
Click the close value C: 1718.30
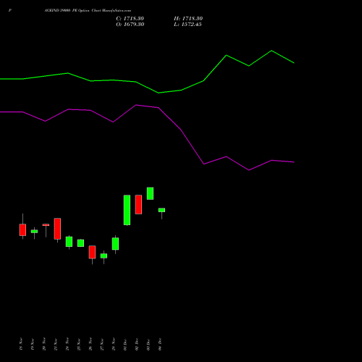(130, 19)
